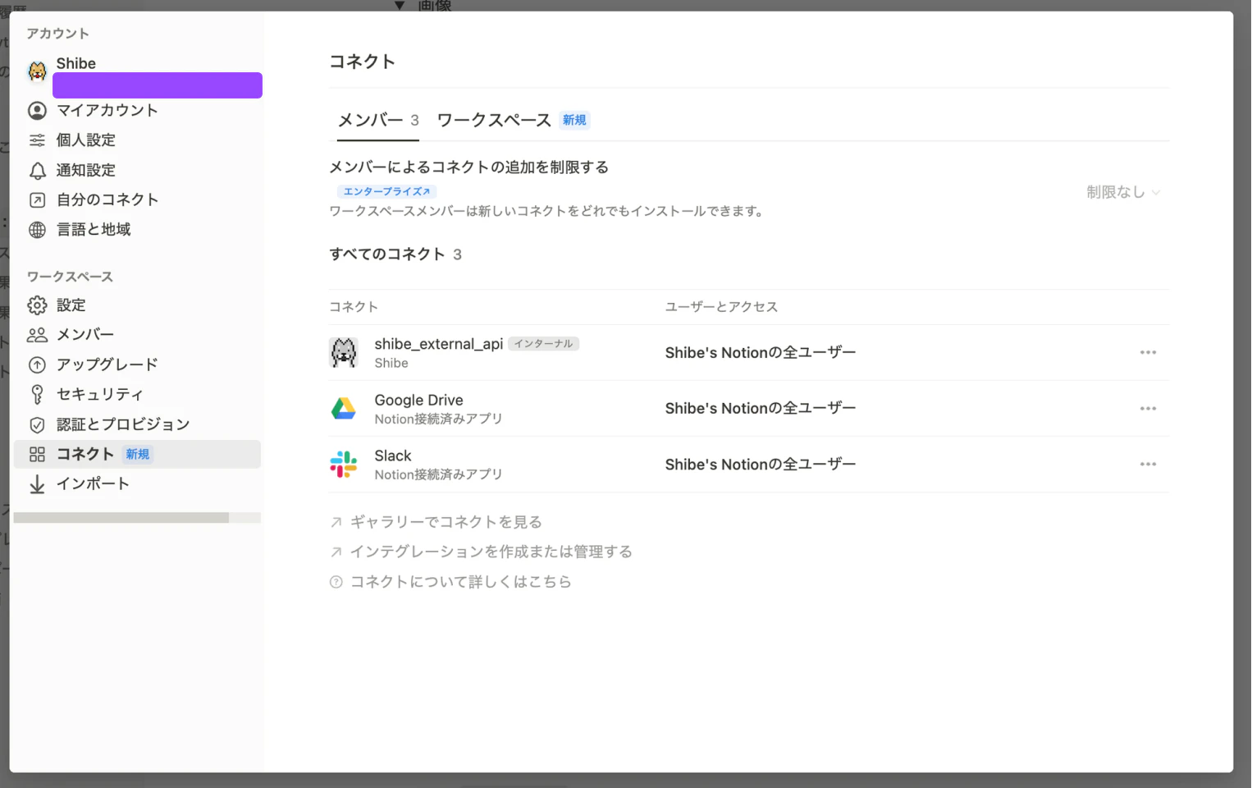Viewport: 1252px width, 788px height.
Task: Click access text in Google Drive row
Action: point(761,408)
